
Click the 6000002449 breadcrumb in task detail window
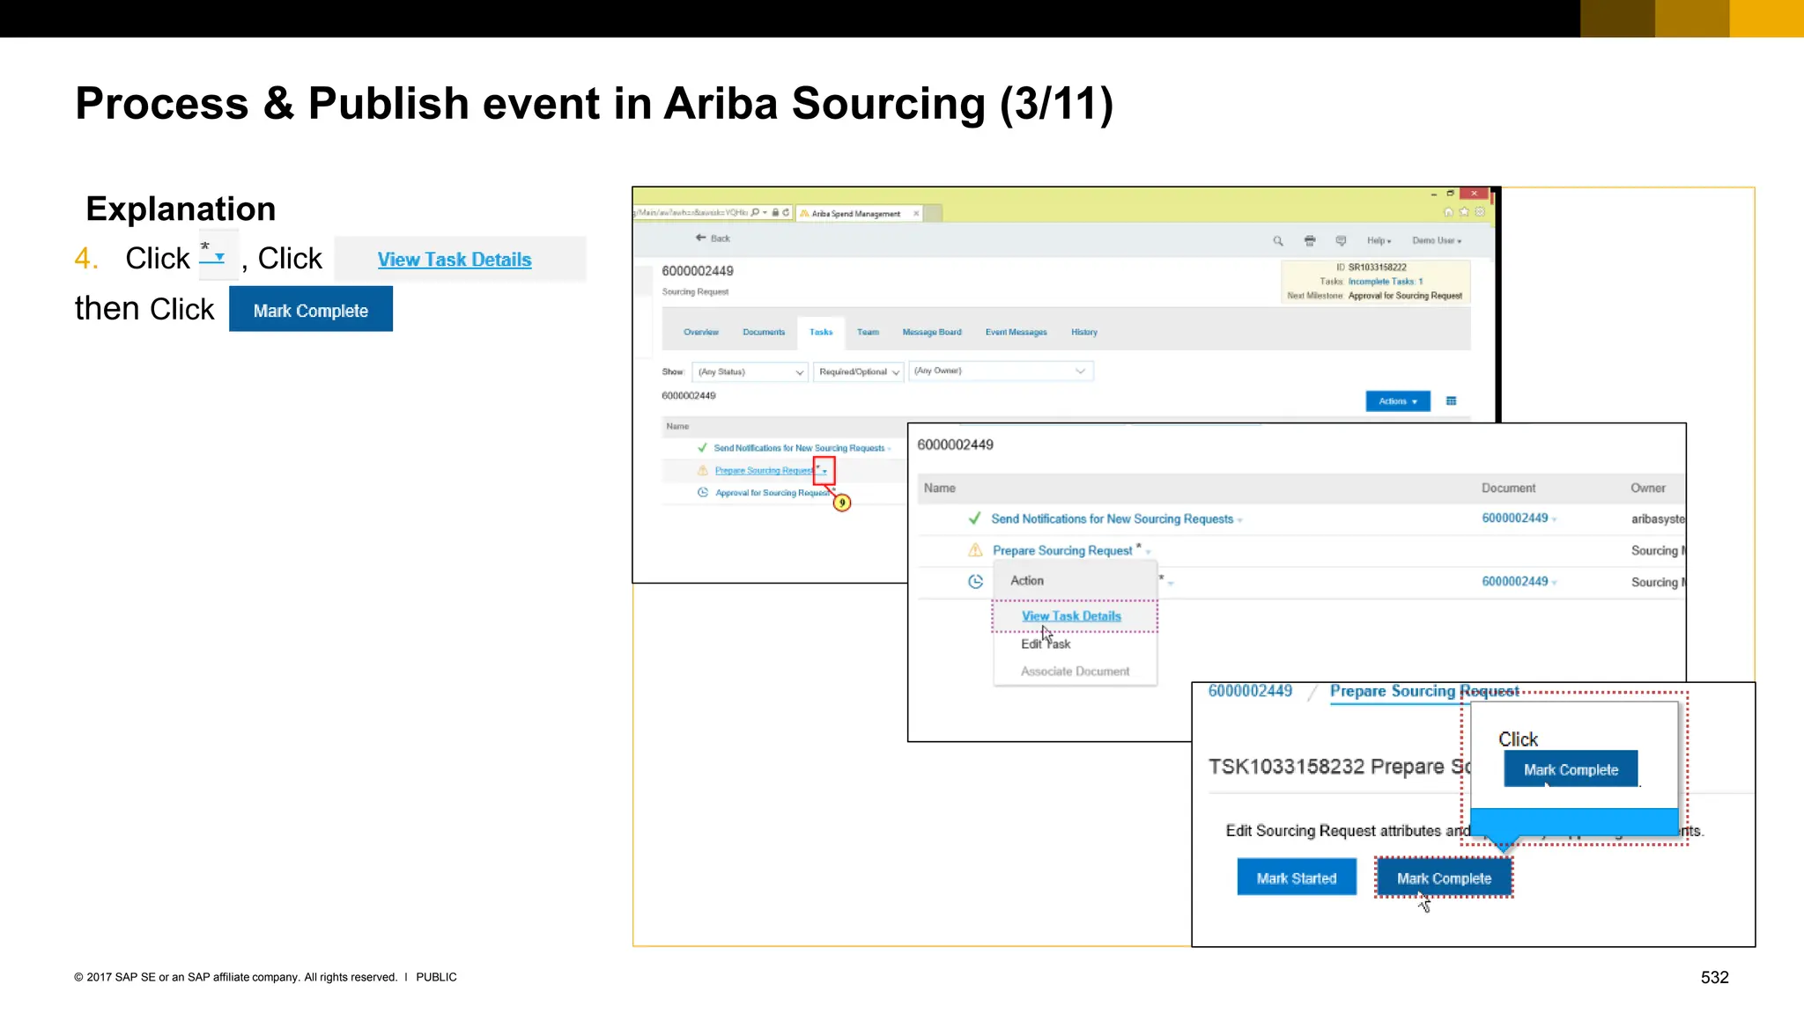(x=1250, y=691)
